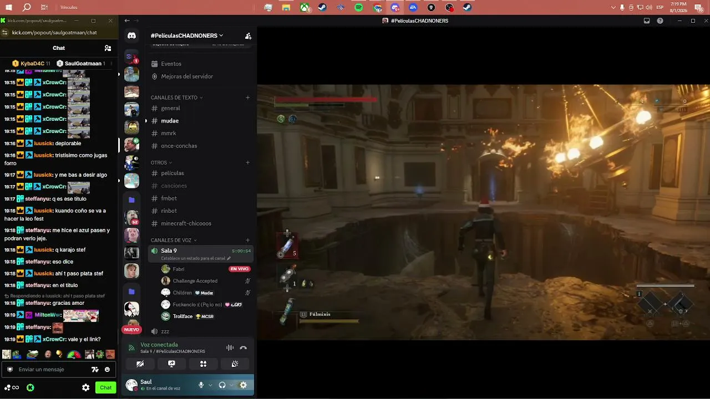Screen dimensions: 710x399
Task: Open the server invite people icon
Action: point(248,36)
